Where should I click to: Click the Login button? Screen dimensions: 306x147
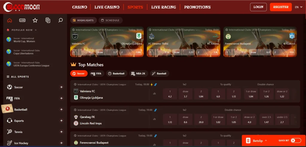point(258,7)
